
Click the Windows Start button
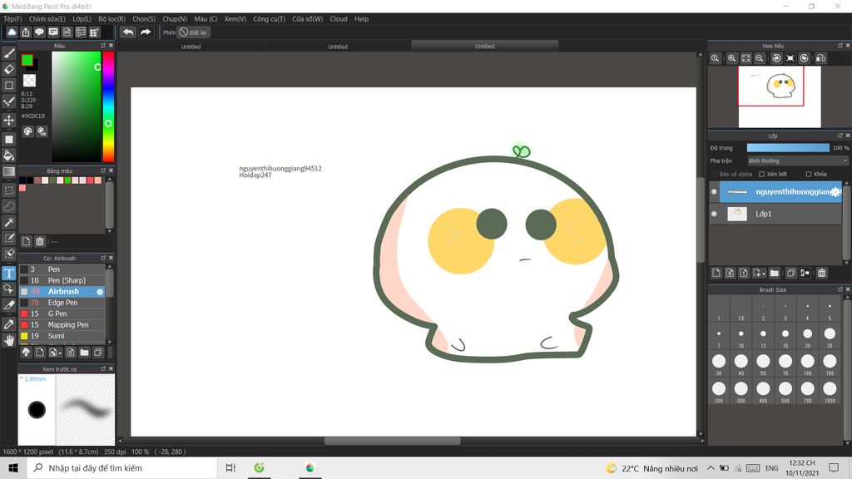coord(13,468)
